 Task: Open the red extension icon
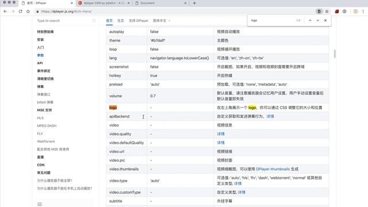[x=337, y=11]
